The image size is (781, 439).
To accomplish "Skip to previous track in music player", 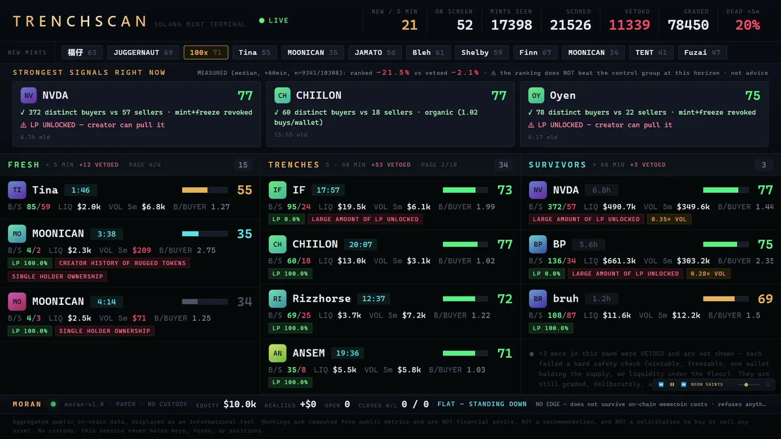I will point(661,385).
